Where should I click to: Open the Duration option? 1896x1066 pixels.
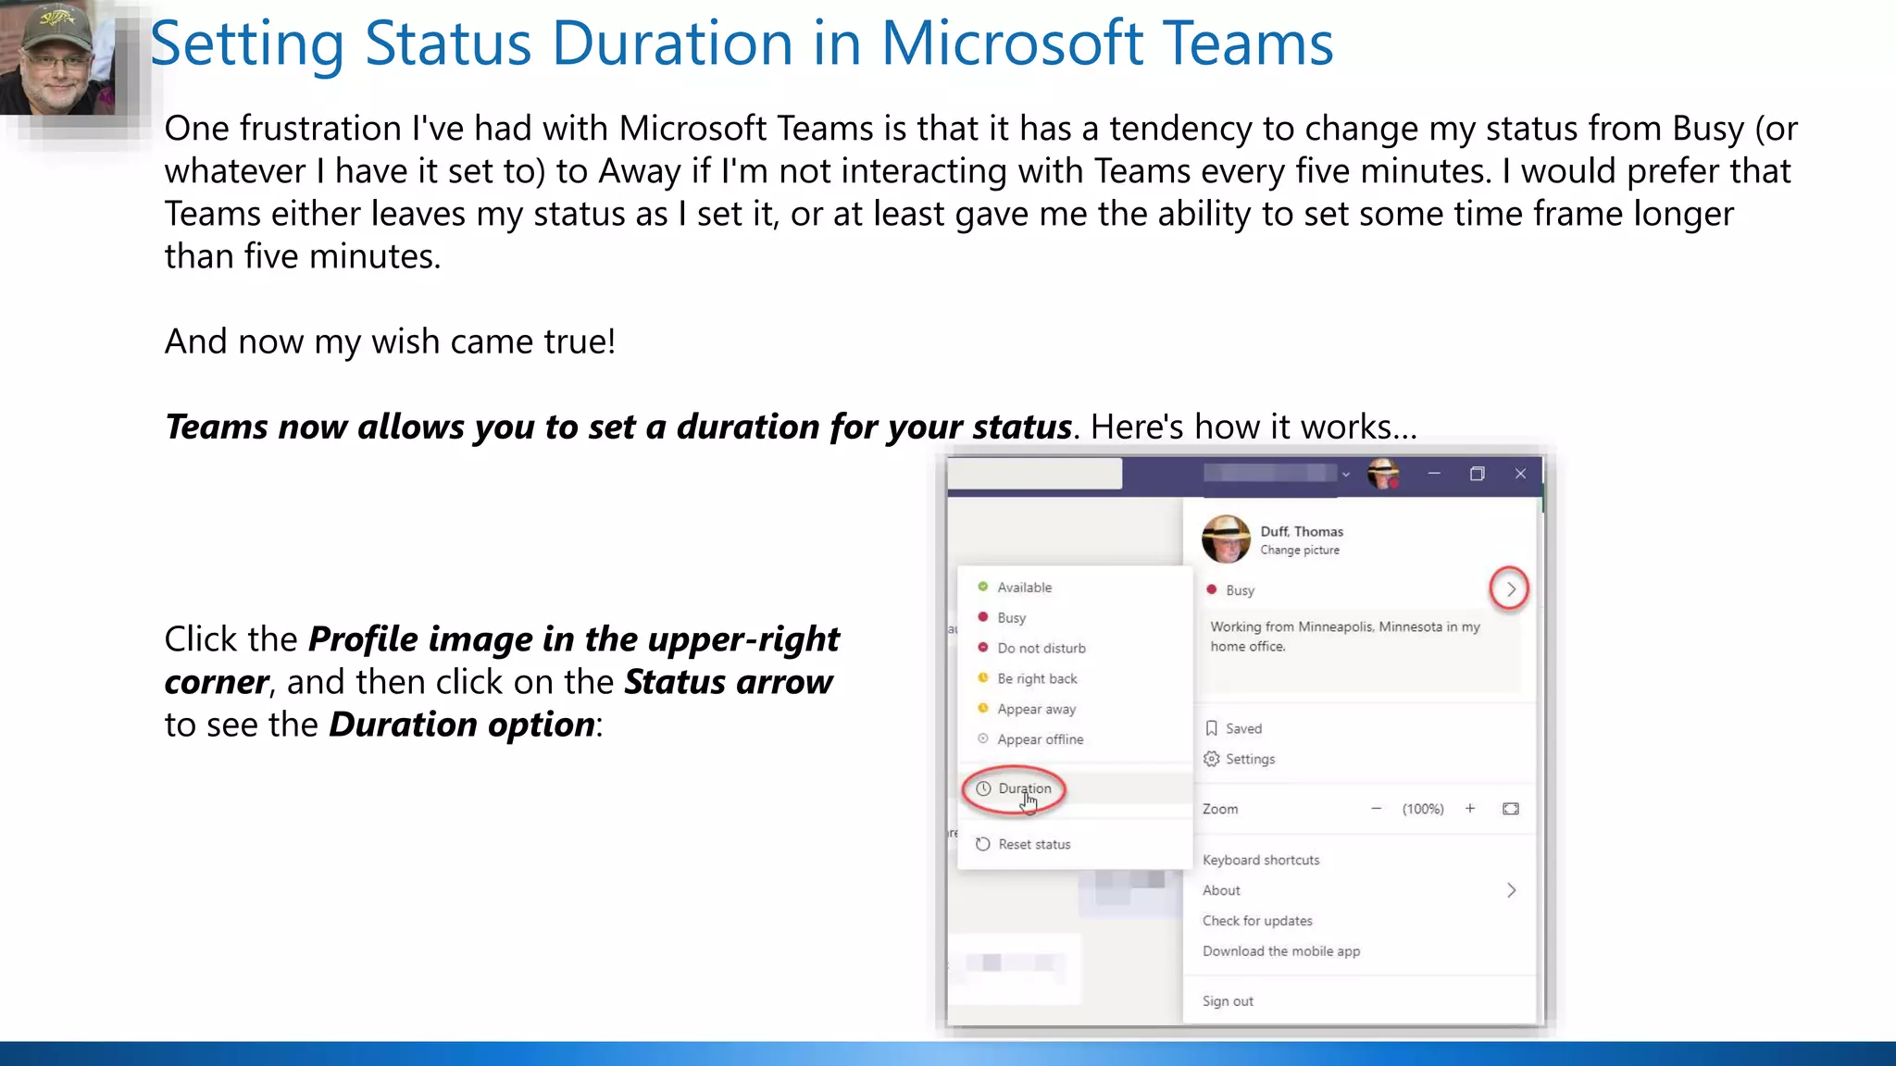(1074, 789)
